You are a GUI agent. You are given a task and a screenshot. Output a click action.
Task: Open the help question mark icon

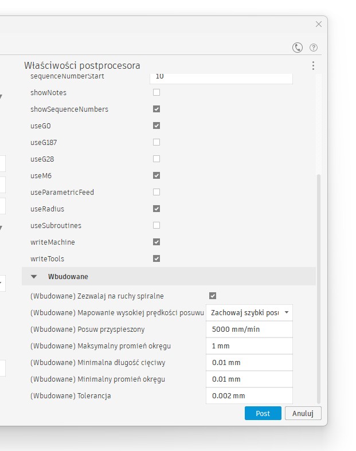click(314, 48)
